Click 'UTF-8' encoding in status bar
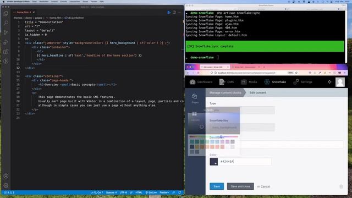352x198 pixels. [x=123, y=193]
